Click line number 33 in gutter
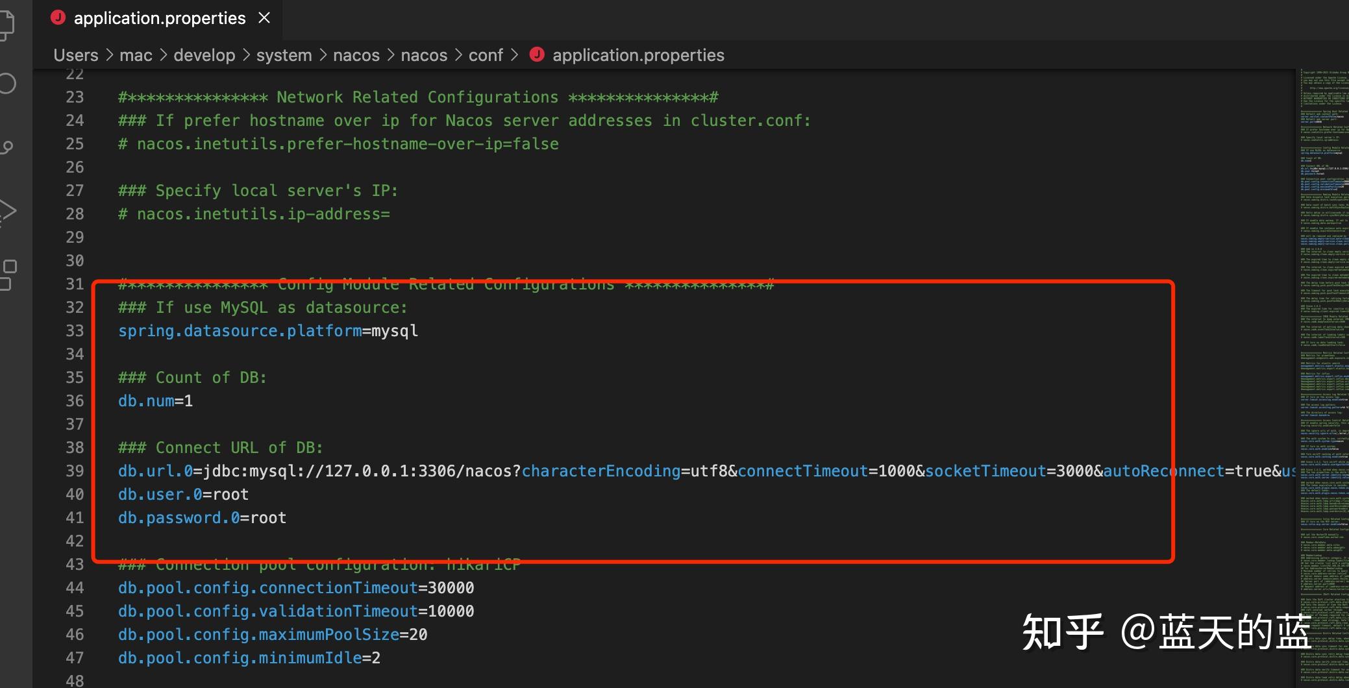Viewport: 1349px width, 688px height. (x=75, y=331)
